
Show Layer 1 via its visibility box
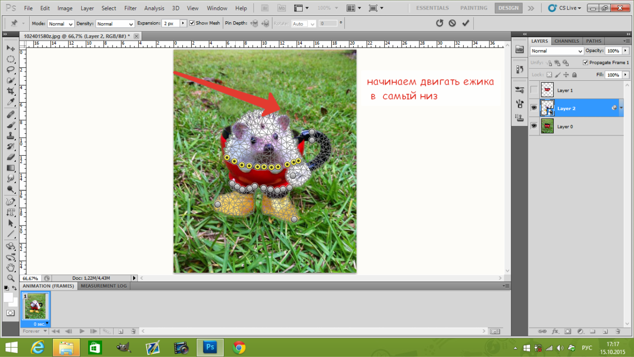coord(534,90)
